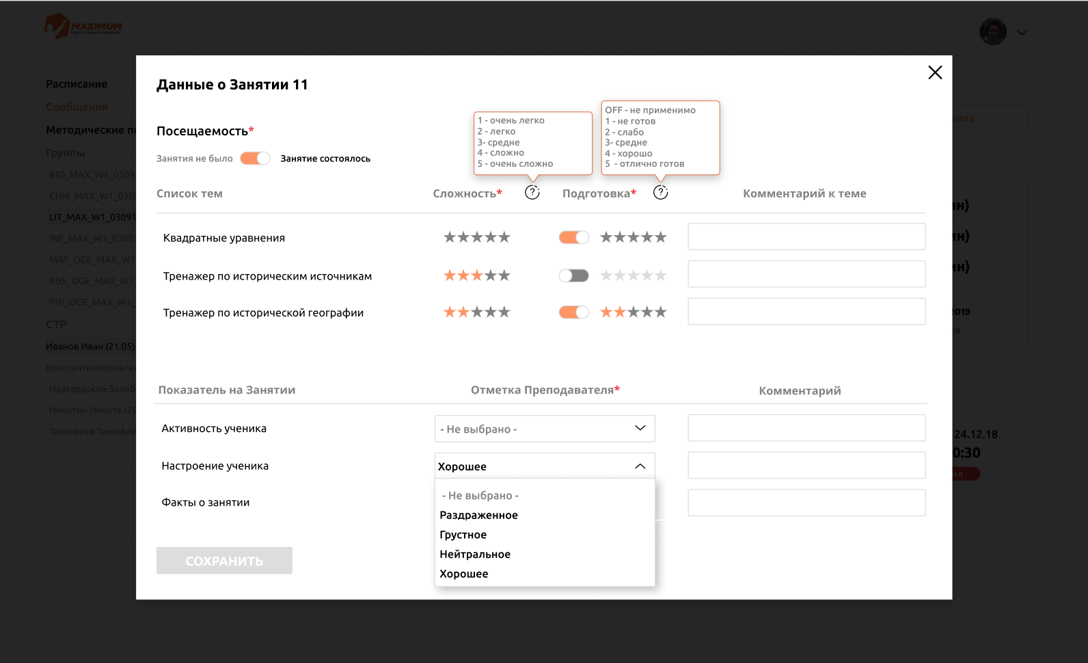Set first preparation star for Квадратные уравнения

pos(606,237)
